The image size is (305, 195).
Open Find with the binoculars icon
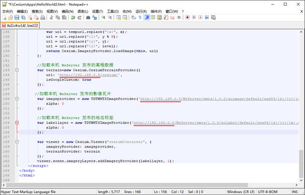tap(88, 18)
